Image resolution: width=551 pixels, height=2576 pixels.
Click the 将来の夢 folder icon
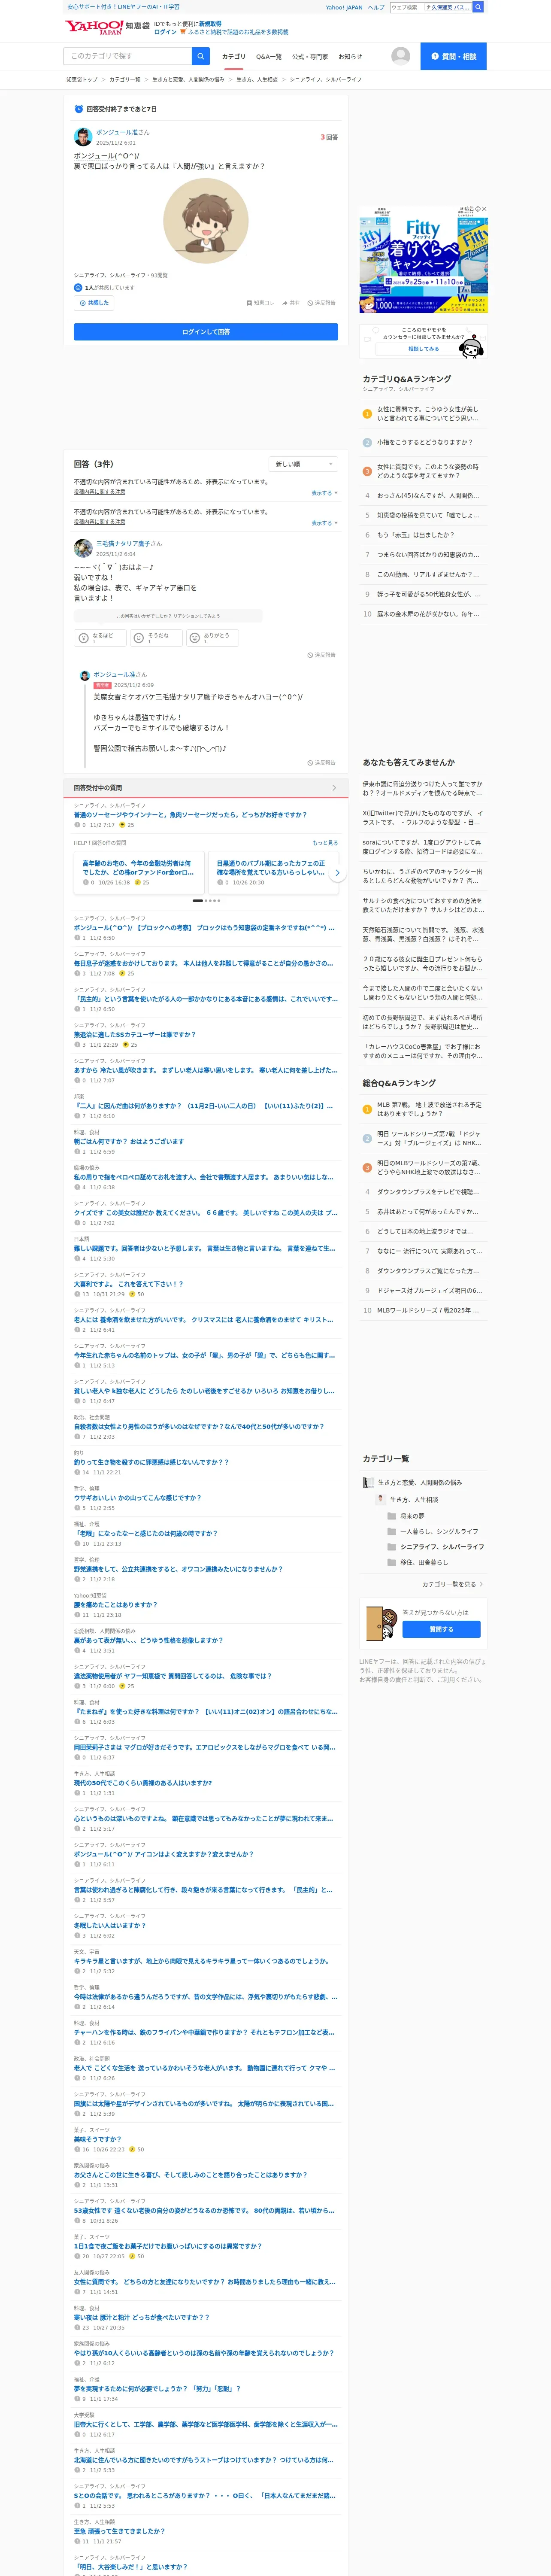pos(392,1516)
